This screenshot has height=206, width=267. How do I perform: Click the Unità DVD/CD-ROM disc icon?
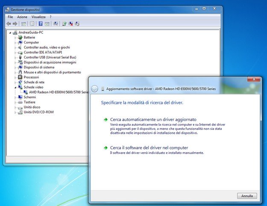click(20, 112)
